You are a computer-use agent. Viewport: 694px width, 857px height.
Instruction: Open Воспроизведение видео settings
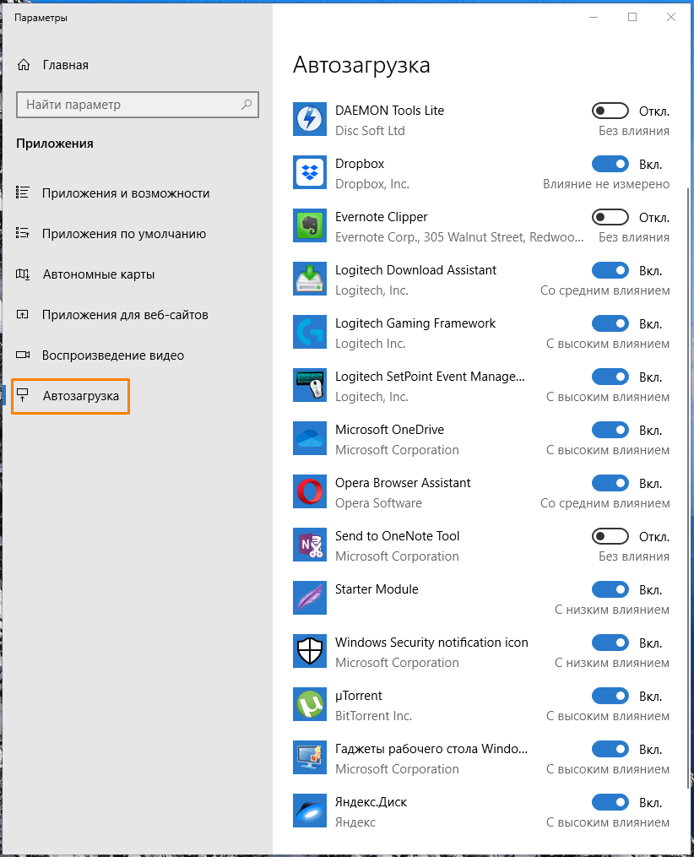point(112,355)
